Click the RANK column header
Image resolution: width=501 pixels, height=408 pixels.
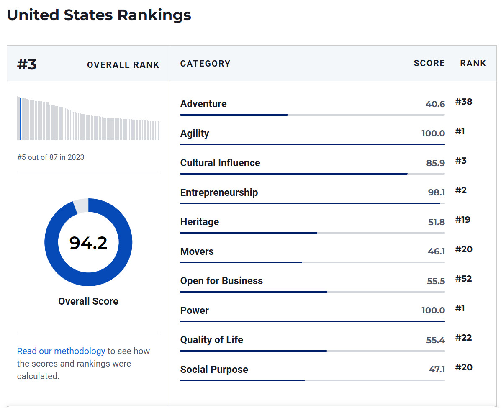473,63
